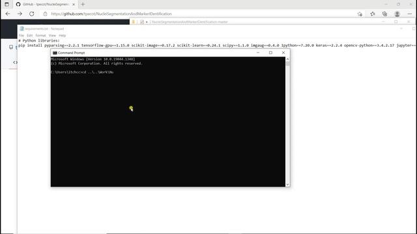Minimize the Command Prompt window

point(258,53)
